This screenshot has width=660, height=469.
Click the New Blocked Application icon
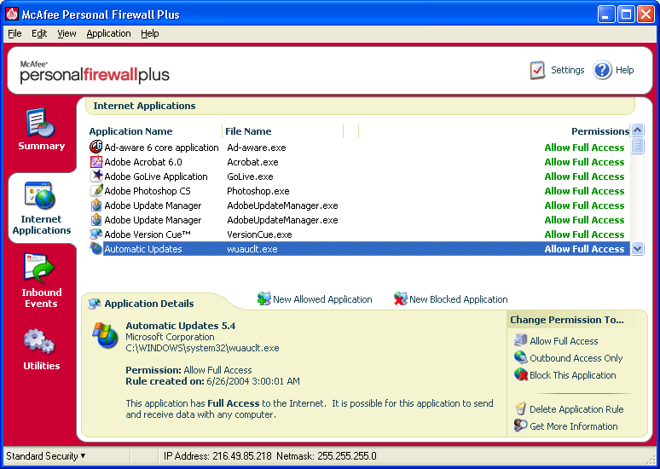(400, 299)
